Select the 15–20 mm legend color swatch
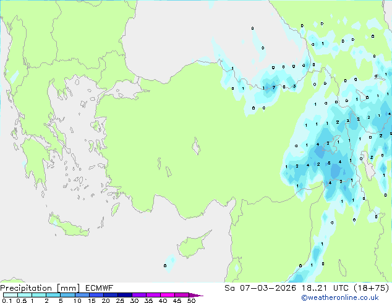Viewport: 392px width, 303px height. [x=96, y=295]
